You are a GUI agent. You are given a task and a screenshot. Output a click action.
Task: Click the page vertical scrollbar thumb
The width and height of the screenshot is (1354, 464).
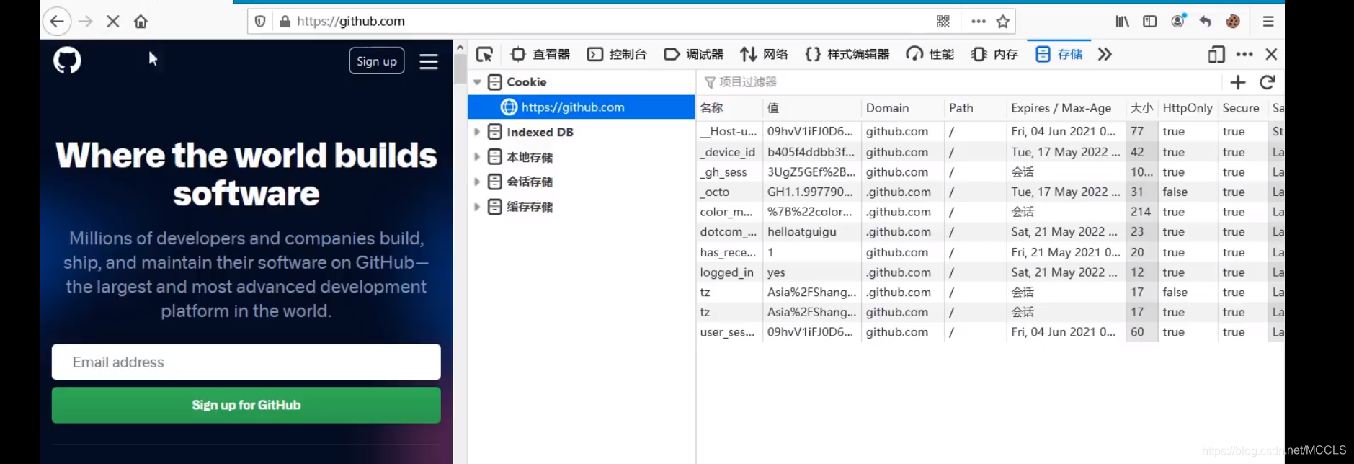pos(460,69)
